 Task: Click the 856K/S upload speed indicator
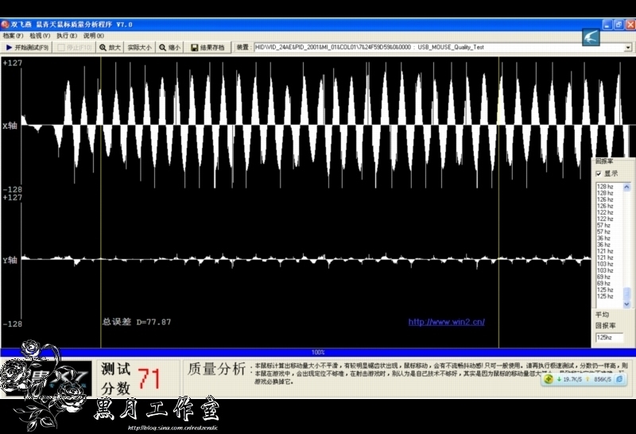(599, 379)
